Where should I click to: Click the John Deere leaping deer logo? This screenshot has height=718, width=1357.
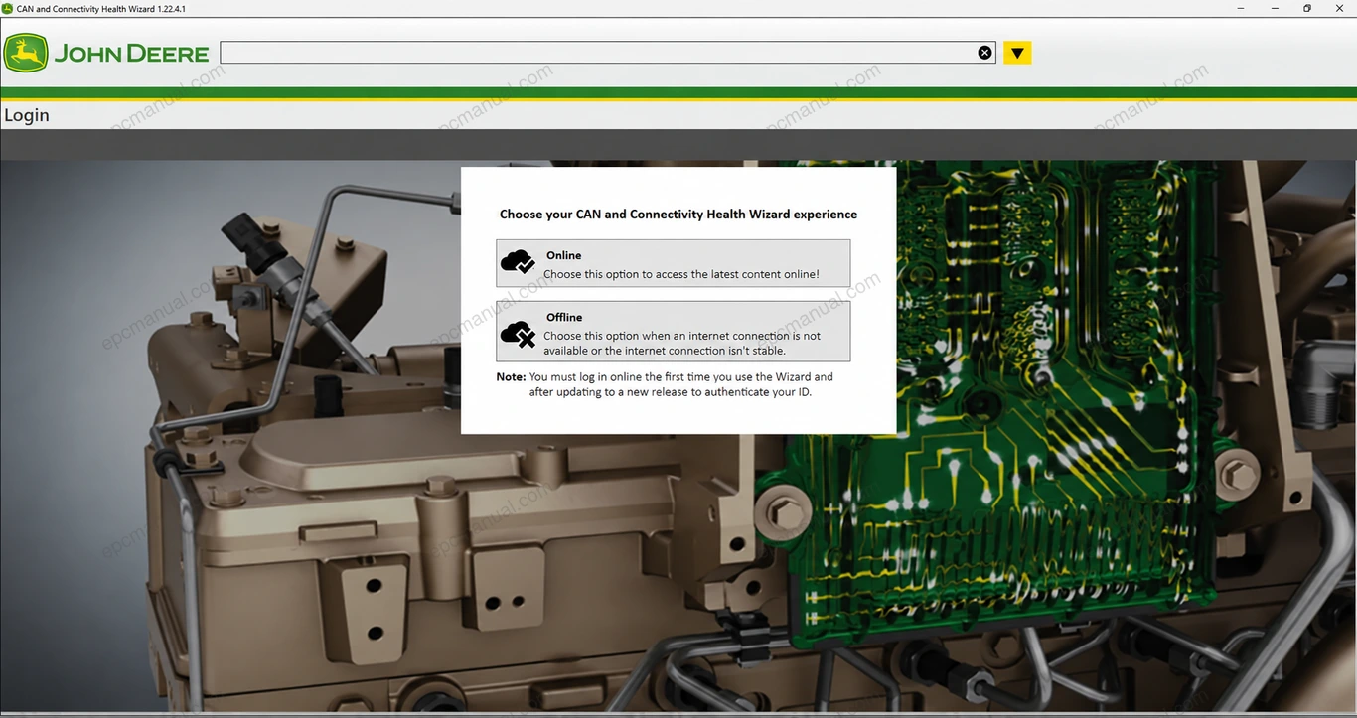26,53
